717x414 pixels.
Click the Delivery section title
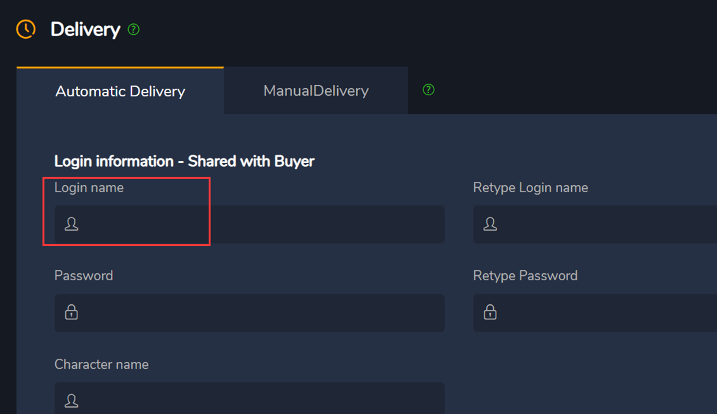(86, 30)
